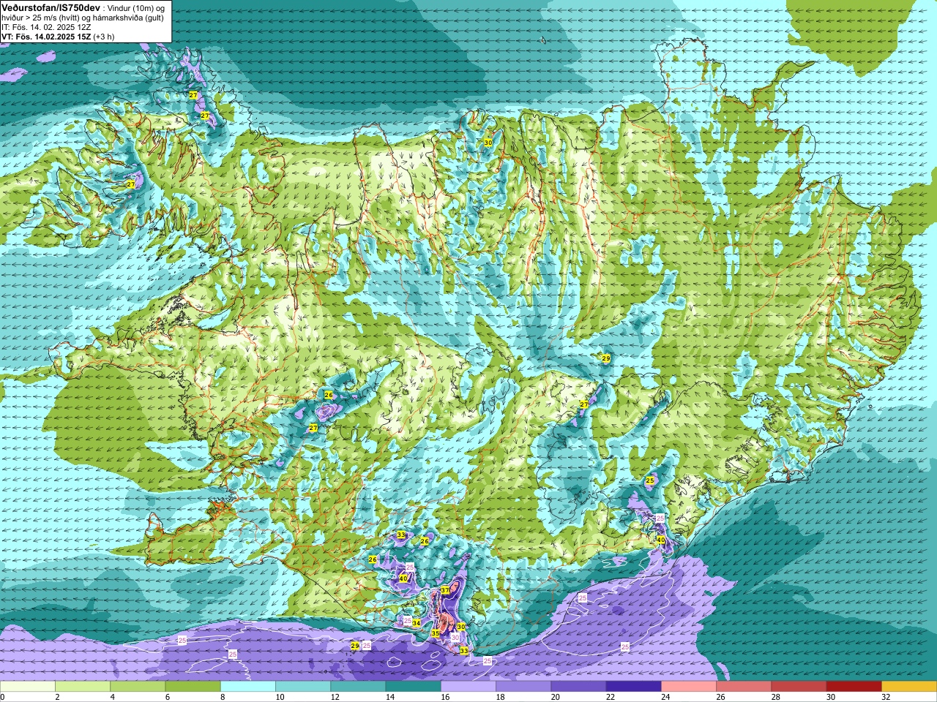Click the legend tick label 16
The image size is (937, 702).
point(445,697)
